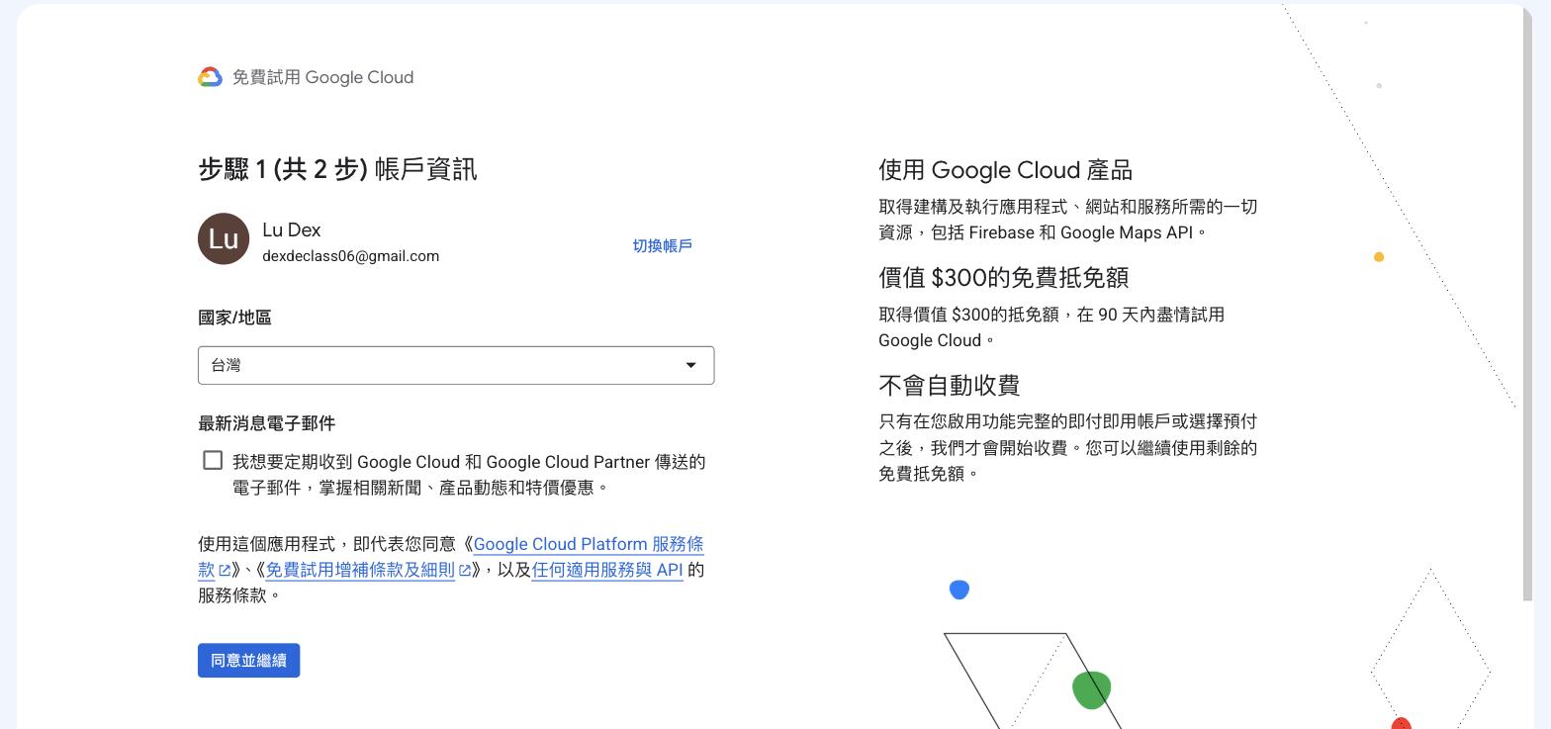The width and height of the screenshot is (1551, 729).
Task: Click the 同意並繼續 button
Action: tap(248, 660)
